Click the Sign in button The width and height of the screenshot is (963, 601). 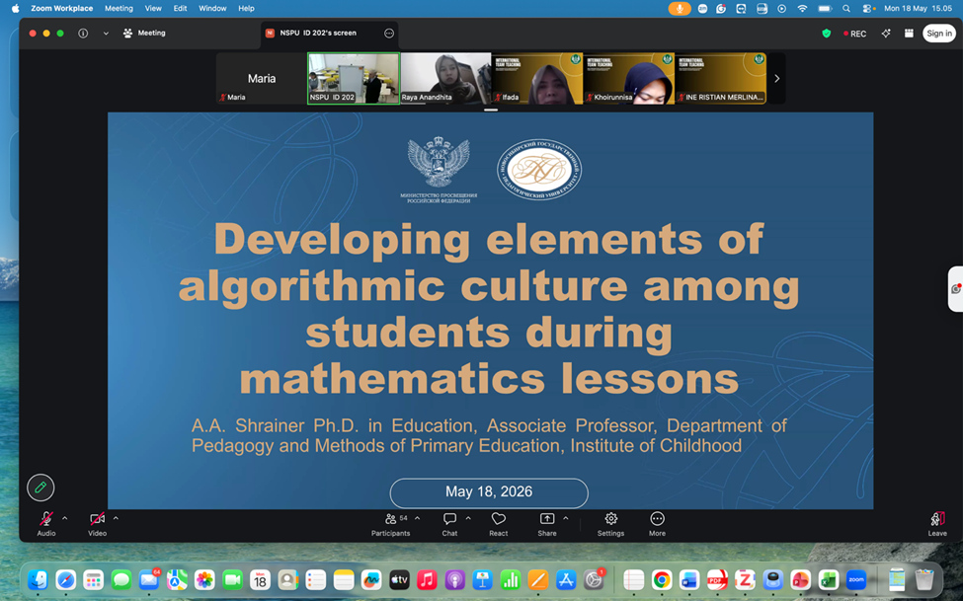click(939, 34)
